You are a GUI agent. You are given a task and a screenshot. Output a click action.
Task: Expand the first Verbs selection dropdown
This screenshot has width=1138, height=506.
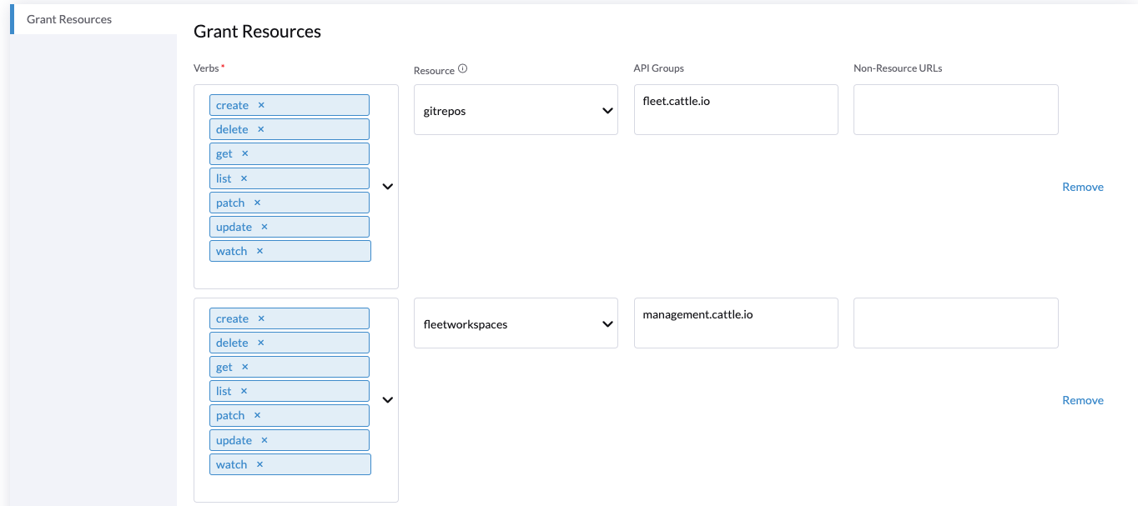387,186
